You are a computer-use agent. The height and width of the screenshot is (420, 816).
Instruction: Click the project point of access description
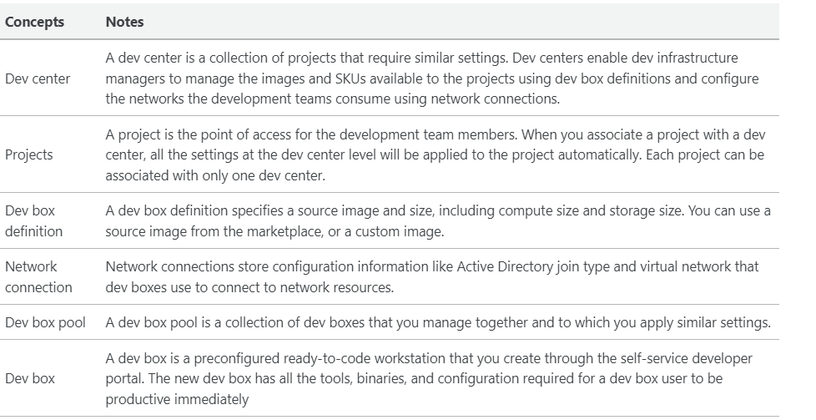tap(435, 154)
